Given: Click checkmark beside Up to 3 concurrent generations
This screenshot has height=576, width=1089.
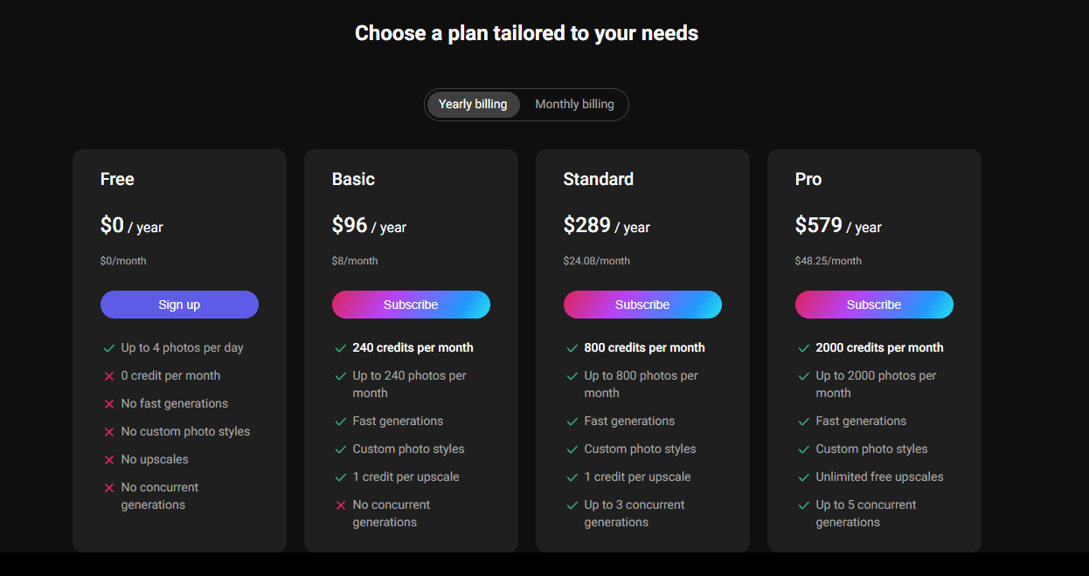Looking at the screenshot, I should click(x=572, y=505).
